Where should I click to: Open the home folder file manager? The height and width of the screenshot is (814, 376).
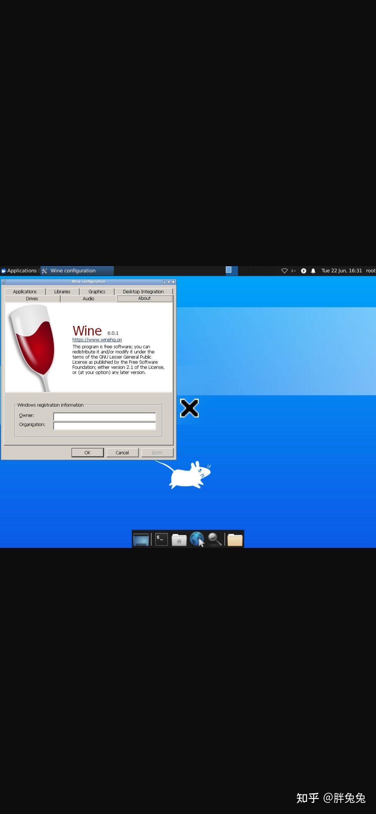tap(179, 540)
